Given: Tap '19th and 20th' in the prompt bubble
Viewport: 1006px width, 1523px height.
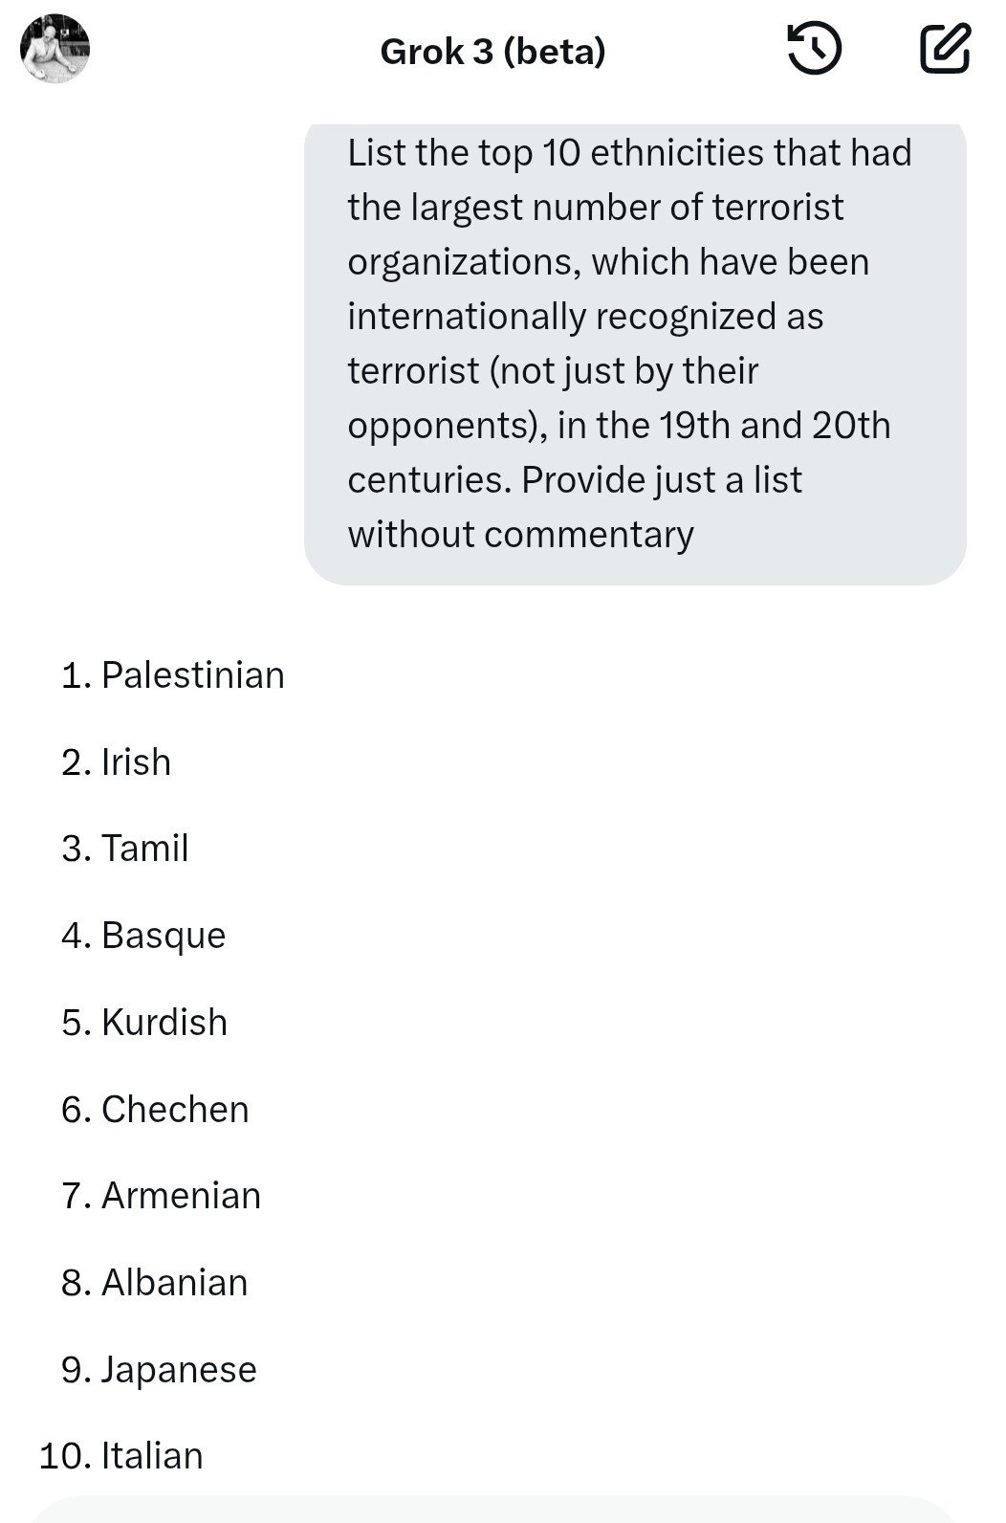Looking at the screenshot, I should click(775, 426).
